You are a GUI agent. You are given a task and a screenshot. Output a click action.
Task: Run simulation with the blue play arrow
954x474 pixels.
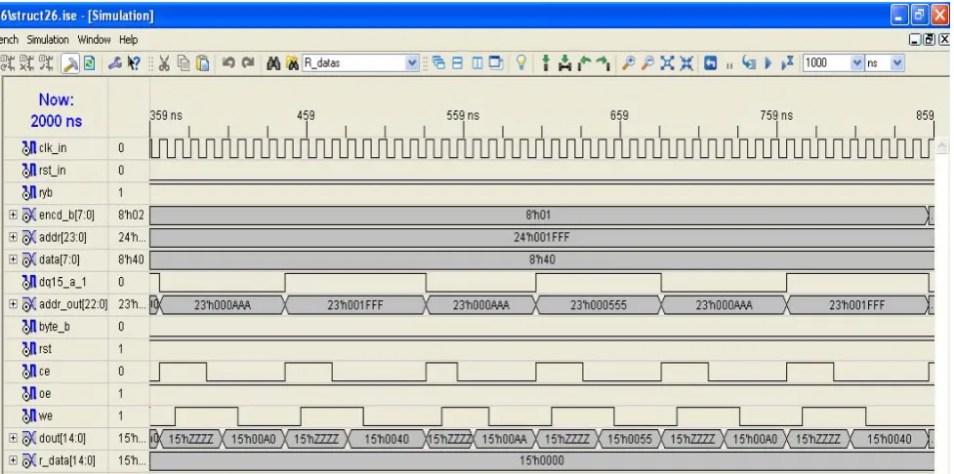tap(767, 63)
